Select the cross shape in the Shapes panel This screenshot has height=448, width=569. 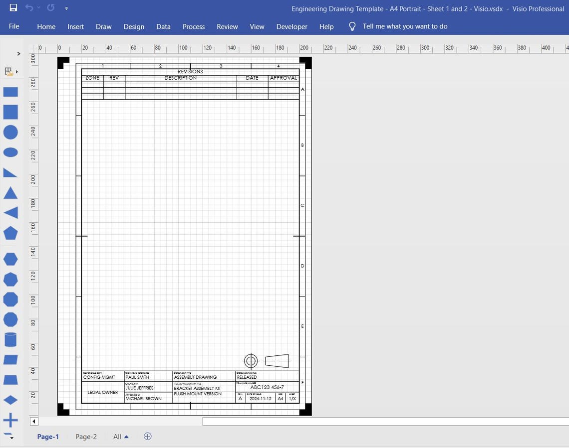coord(10,420)
